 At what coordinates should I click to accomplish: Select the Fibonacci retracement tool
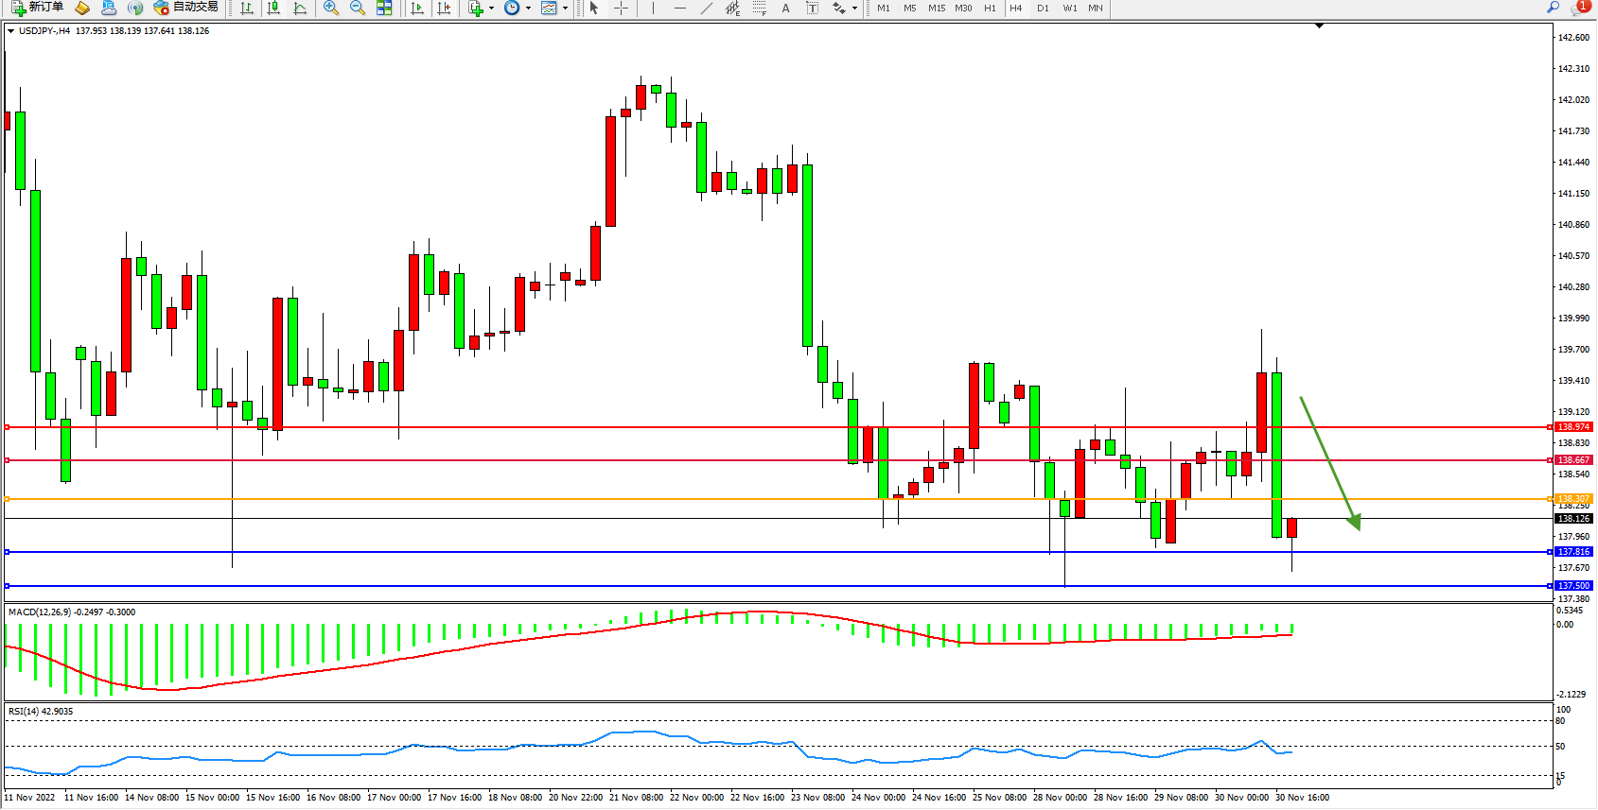pyautogui.click(x=760, y=8)
